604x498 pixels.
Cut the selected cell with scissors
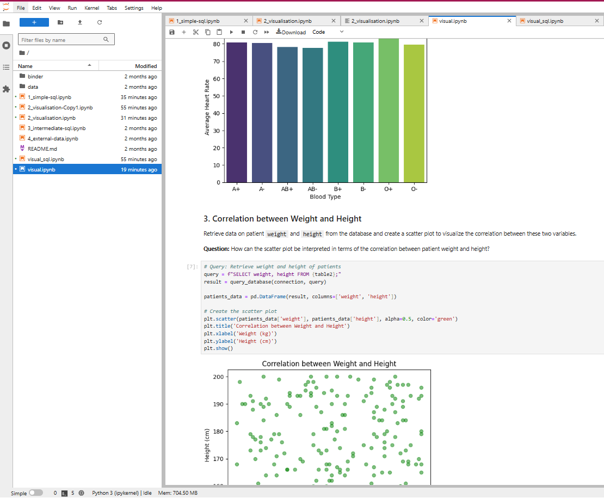196,32
